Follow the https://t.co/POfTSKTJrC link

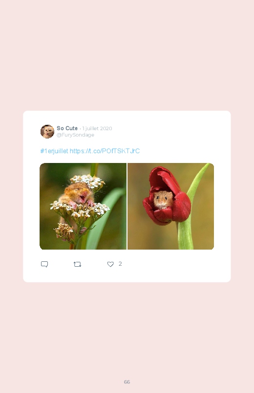tap(105, 151)
